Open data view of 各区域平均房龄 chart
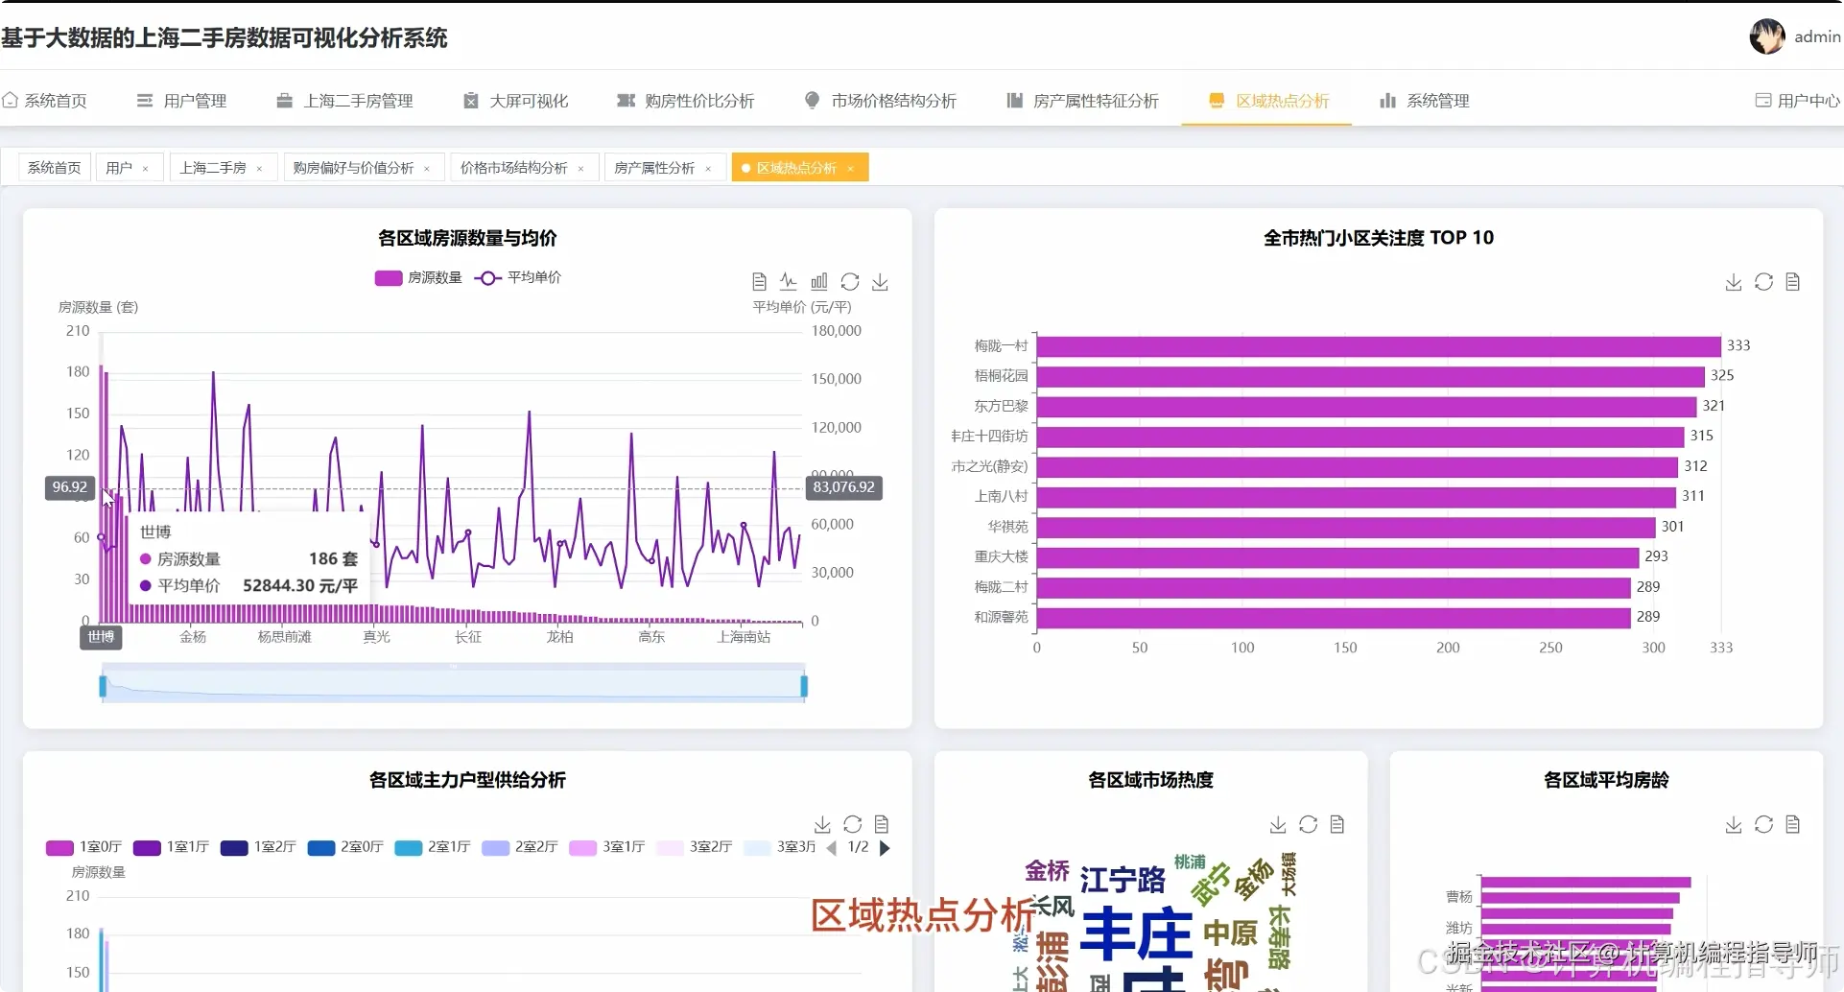 (1793, 824)
